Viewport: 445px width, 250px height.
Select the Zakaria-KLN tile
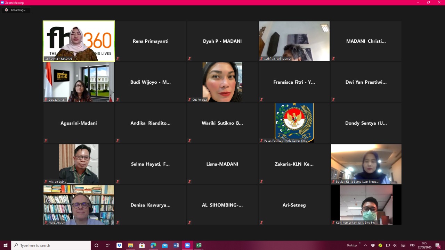[x=294, y=164]
